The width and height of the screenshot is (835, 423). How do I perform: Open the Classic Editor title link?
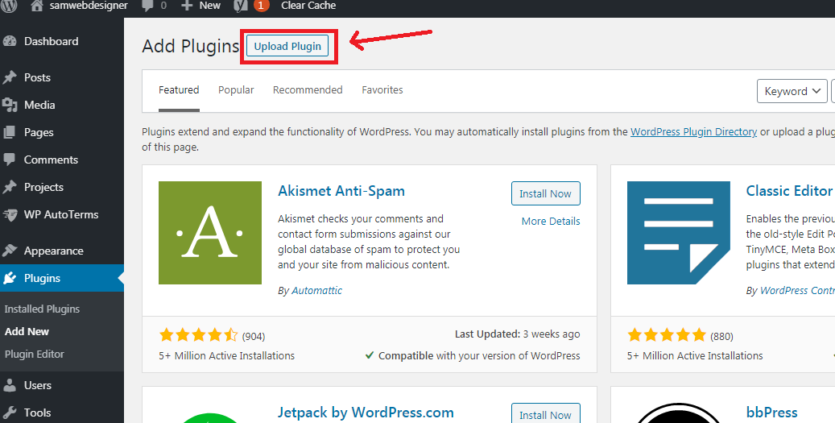point(789,191)
